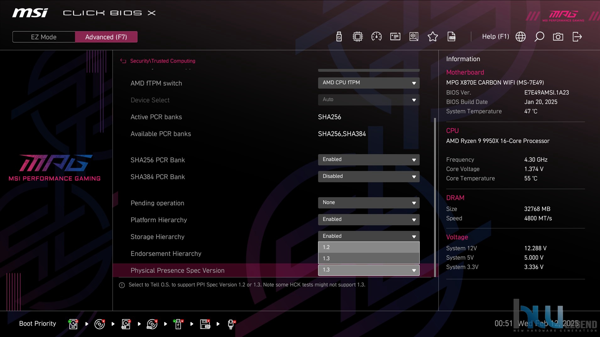Click the DRAM size value 32768 MB

pos(537,209)
